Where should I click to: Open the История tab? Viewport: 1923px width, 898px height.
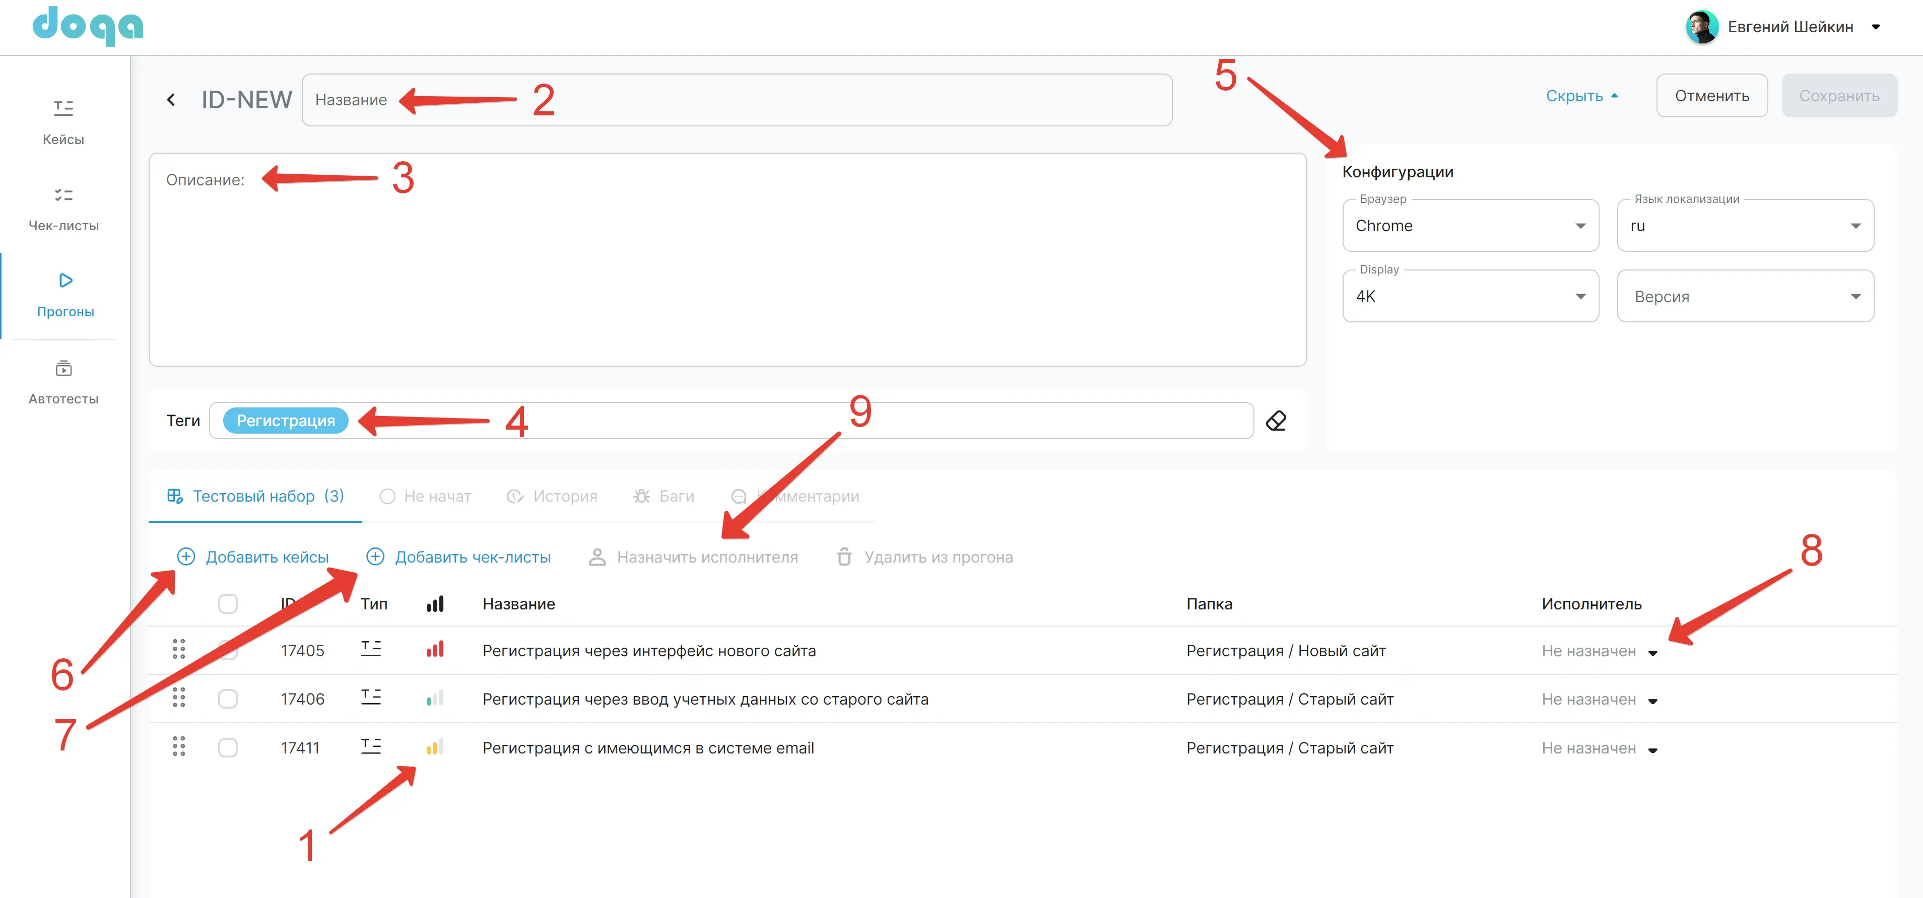click(552, 497)
